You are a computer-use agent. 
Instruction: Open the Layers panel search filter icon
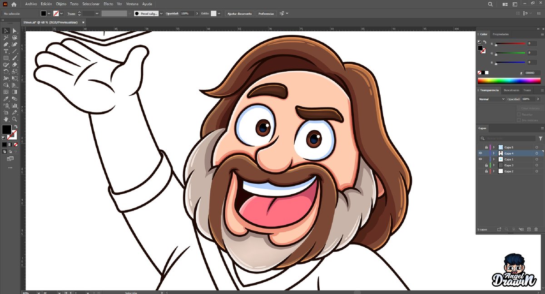click(540, 138)
